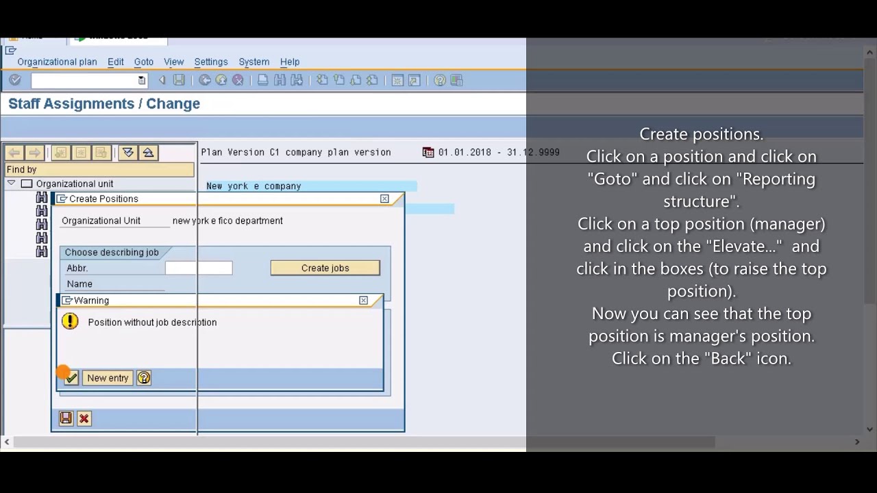
Task: Open the System menu
Action: 254,62
